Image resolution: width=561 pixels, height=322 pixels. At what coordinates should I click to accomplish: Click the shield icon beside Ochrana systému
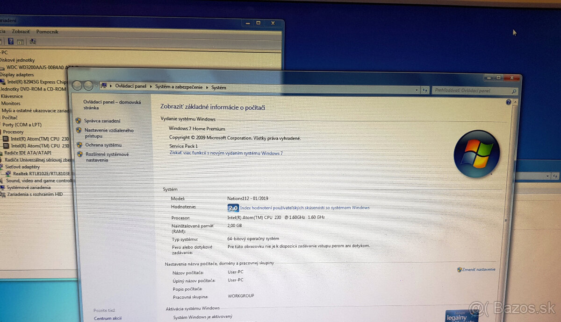point(79,145)
